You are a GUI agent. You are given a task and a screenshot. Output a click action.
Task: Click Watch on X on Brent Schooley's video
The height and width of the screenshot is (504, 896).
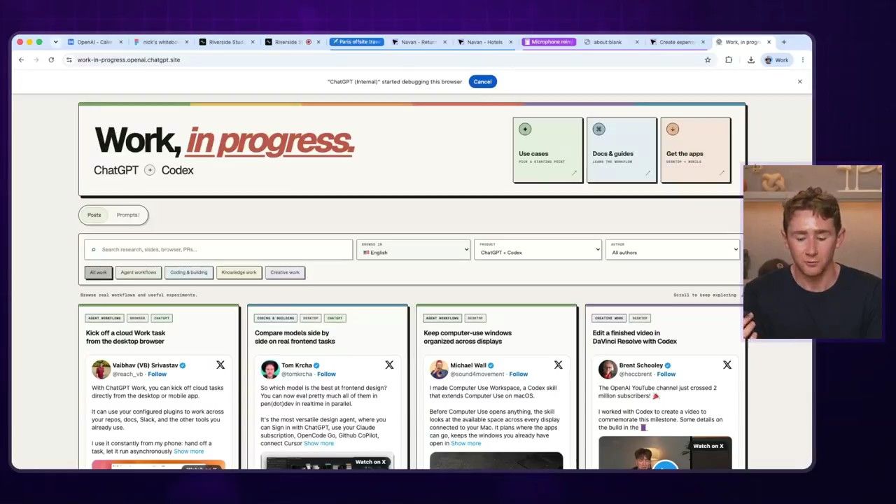click(708, 446)
